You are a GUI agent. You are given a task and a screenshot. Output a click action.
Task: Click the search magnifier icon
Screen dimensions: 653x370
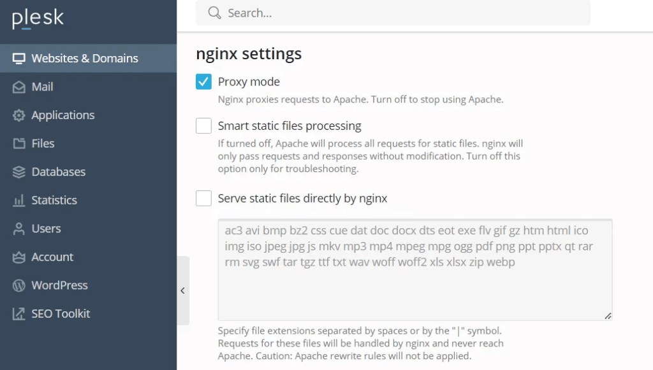pyautogui.click(x=215, y=13)
